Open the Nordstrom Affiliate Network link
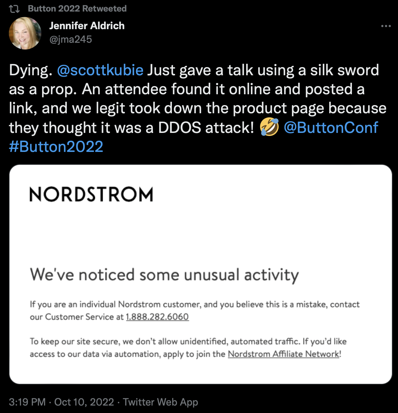 coord(284,354)
